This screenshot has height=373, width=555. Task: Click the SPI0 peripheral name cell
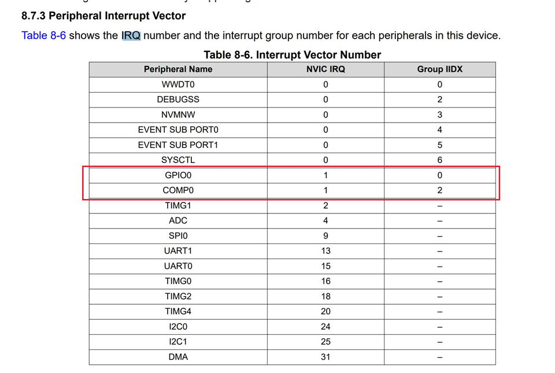point(178,236)
